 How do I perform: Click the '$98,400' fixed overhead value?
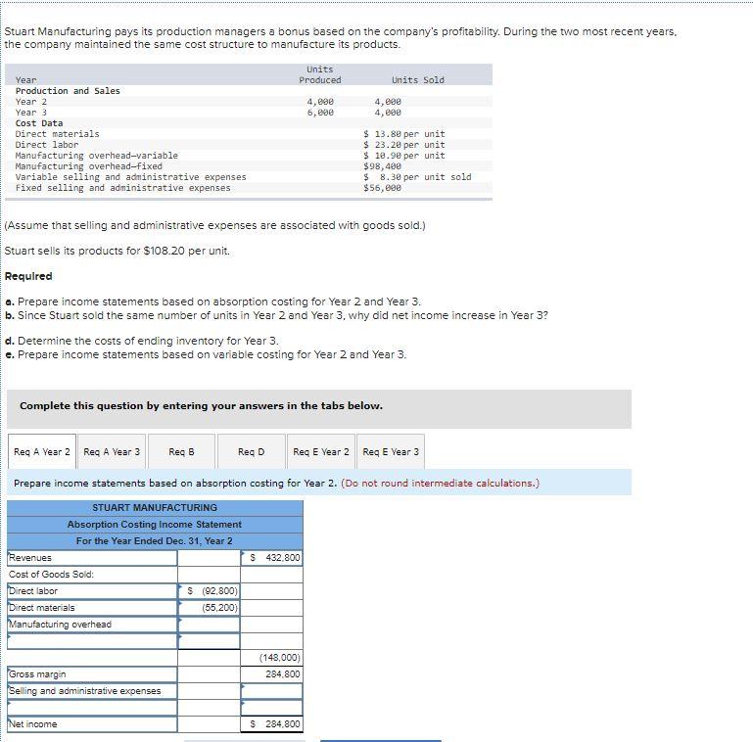[382, 166]
